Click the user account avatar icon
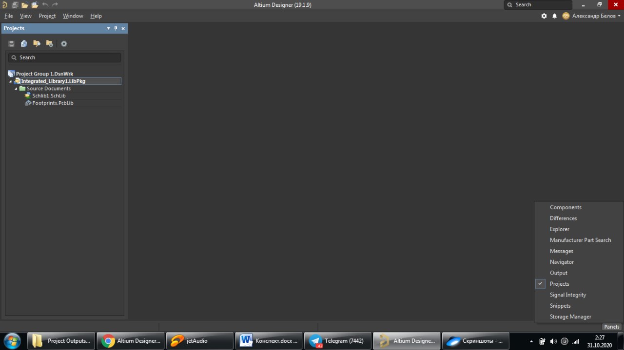The height and width of the screenshot is (350, 624). [x=566, y=16]
